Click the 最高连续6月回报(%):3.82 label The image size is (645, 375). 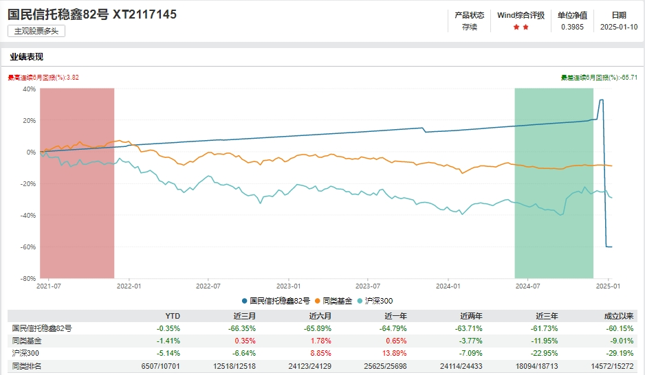43,77
